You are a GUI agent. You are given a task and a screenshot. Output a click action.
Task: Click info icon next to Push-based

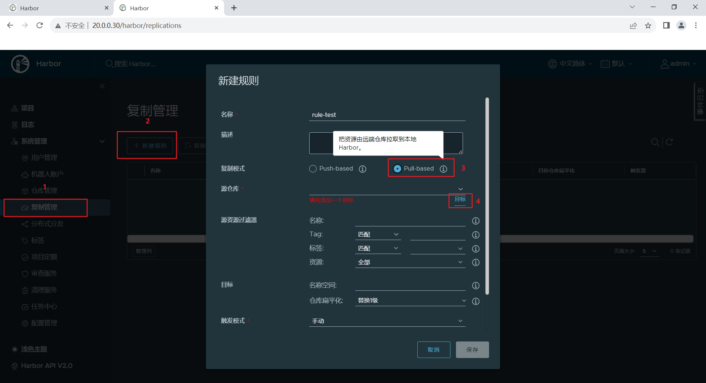tap(363, 169)
